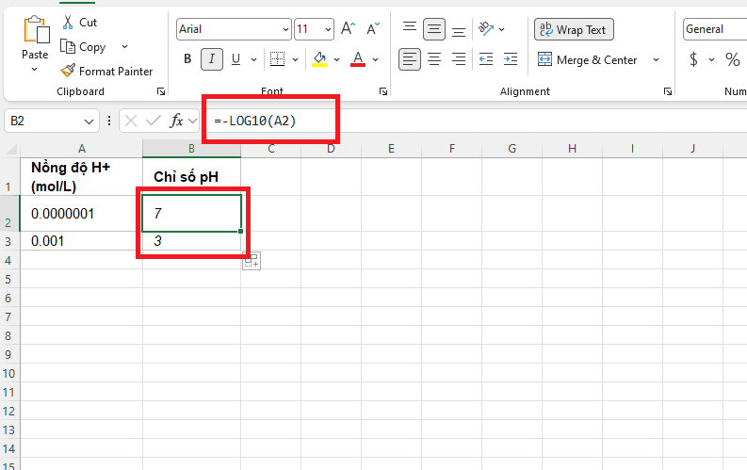The height and width of the screenshot is (470, 747).
Task: Align text left horizontally
Action: pos(409,59)
